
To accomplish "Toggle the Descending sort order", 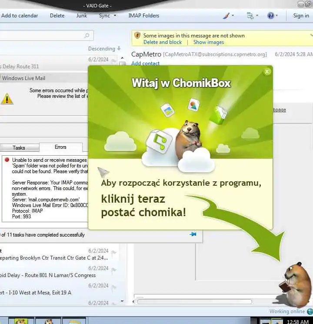I will click(104, 49).
